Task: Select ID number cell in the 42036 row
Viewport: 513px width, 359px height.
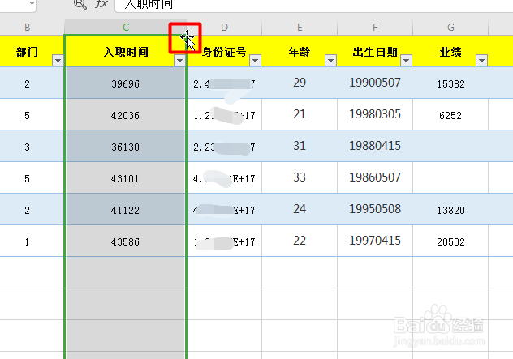Action: point(224,114)
